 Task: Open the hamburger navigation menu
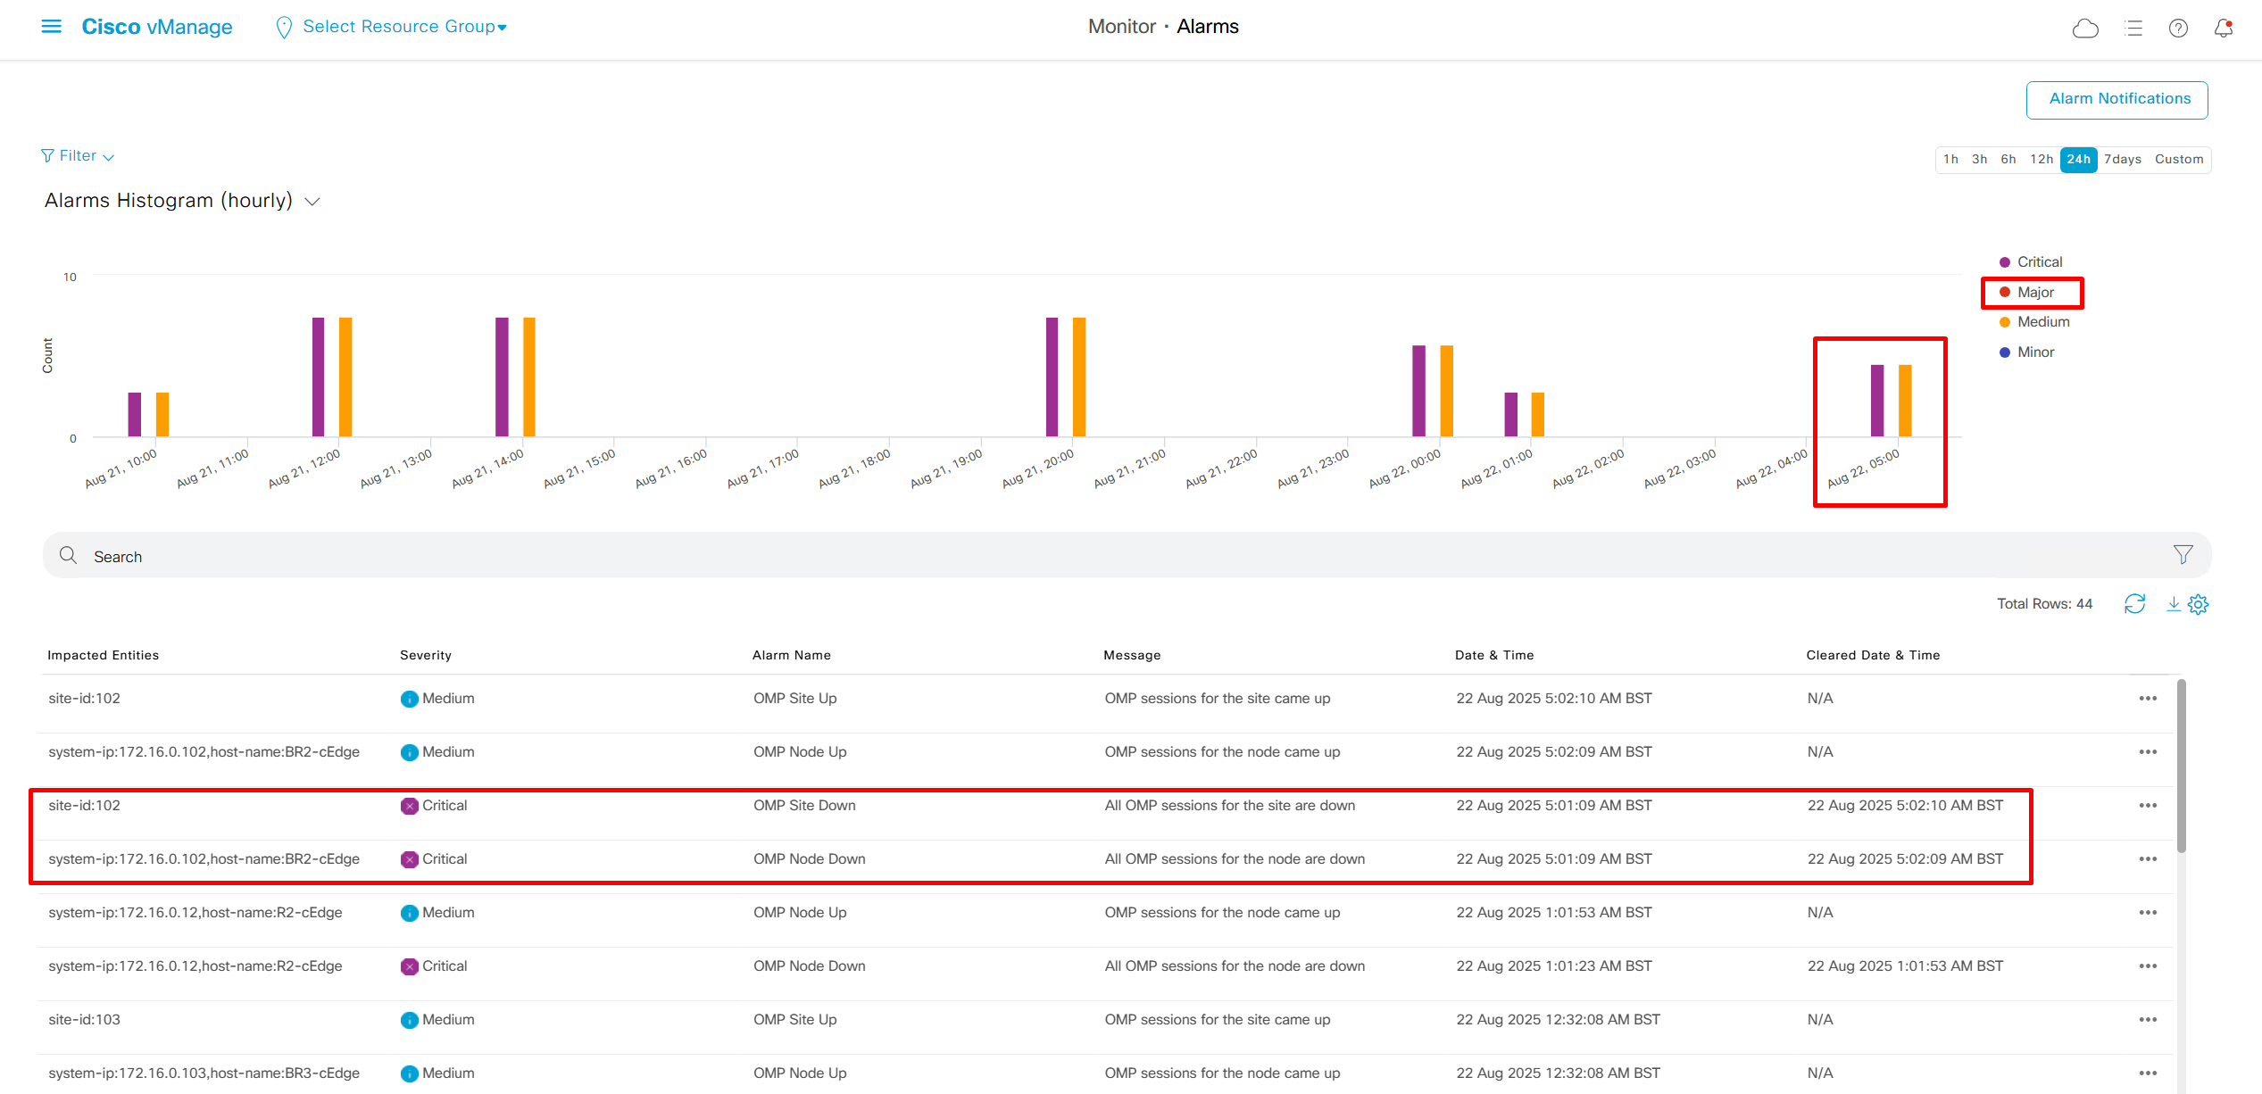(x=52, y=27)
